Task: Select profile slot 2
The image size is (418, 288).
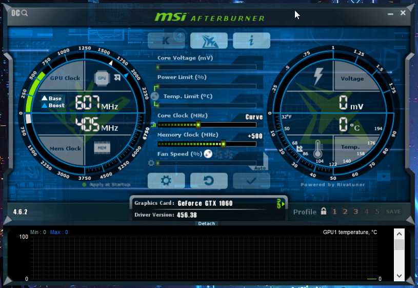Action: 345,212
